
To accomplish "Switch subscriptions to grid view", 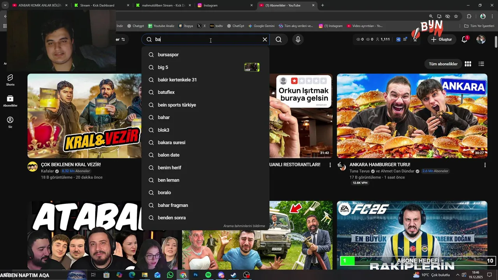I will (x=468, y=64).
